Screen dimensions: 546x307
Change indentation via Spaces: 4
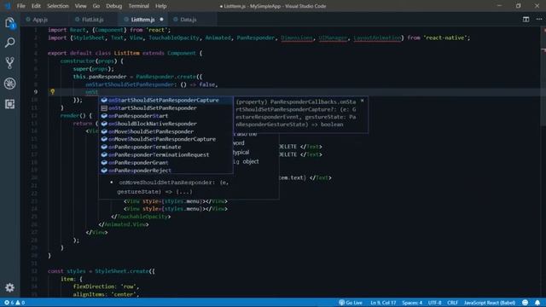(x=412, y=303)
